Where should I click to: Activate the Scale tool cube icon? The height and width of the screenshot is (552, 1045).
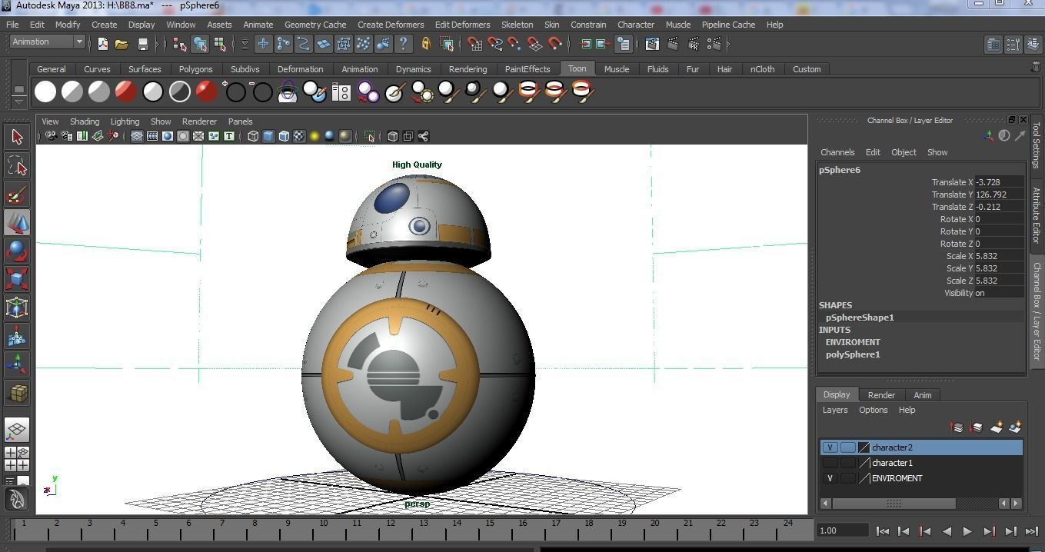click(x=17, y=280)
